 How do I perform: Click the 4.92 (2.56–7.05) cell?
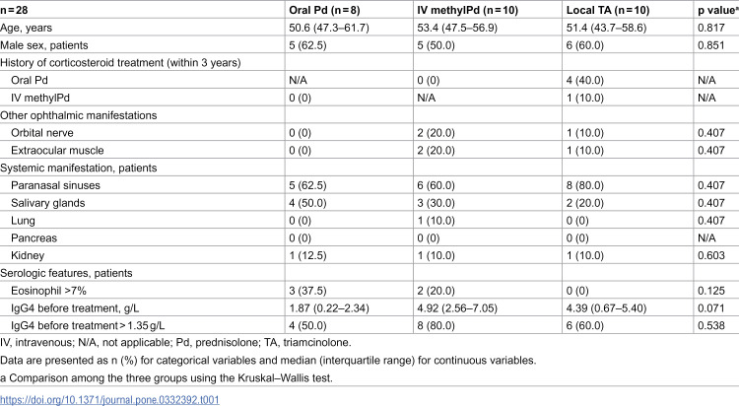tap(457, 307)
